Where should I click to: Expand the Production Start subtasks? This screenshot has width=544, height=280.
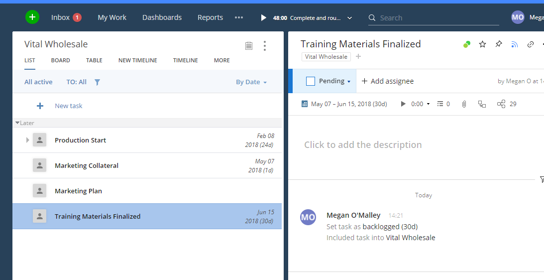28,140
